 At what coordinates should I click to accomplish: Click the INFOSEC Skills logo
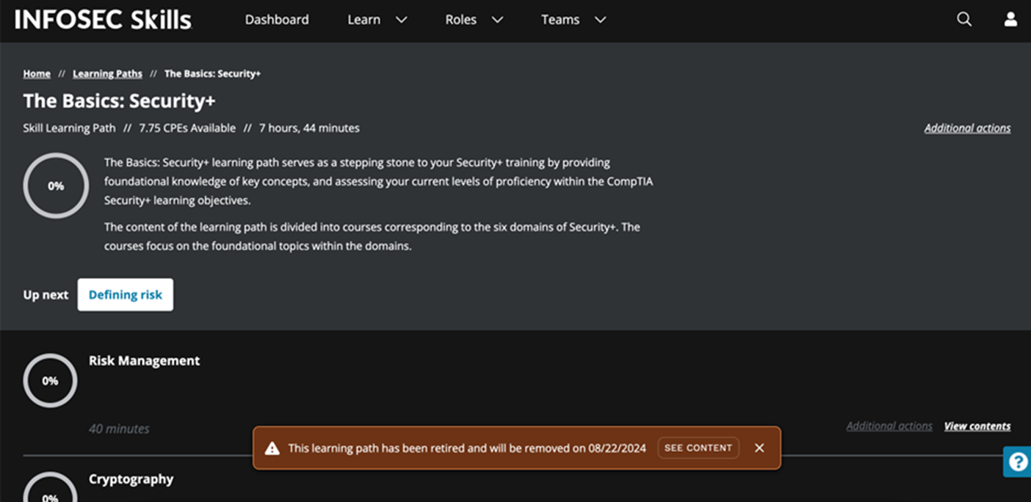103,20
